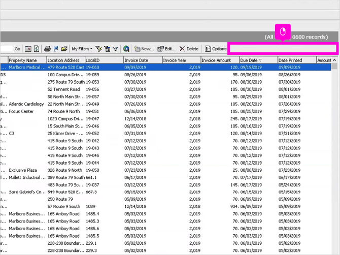Select the 57 Route 9 South row
340x255 pixels.
(165, 206)
